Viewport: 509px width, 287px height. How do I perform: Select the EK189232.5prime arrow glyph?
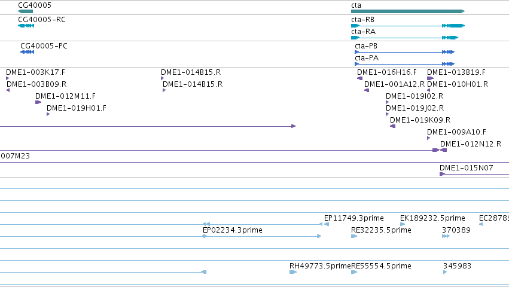(x=403, y=224)
